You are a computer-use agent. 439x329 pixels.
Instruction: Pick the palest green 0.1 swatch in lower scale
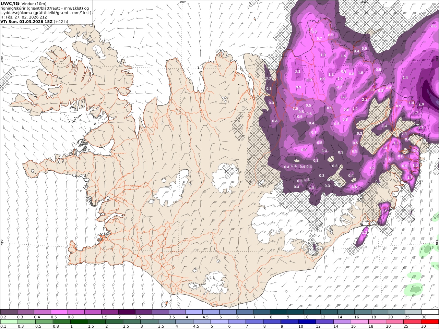[x=9, y=322]
